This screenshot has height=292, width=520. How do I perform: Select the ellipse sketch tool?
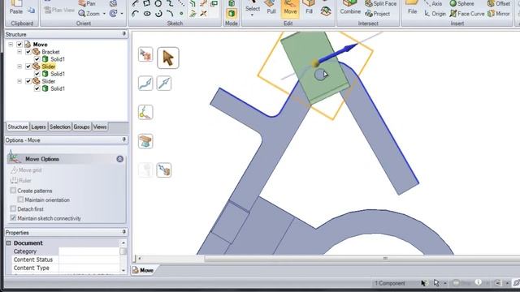coord(147,14)
